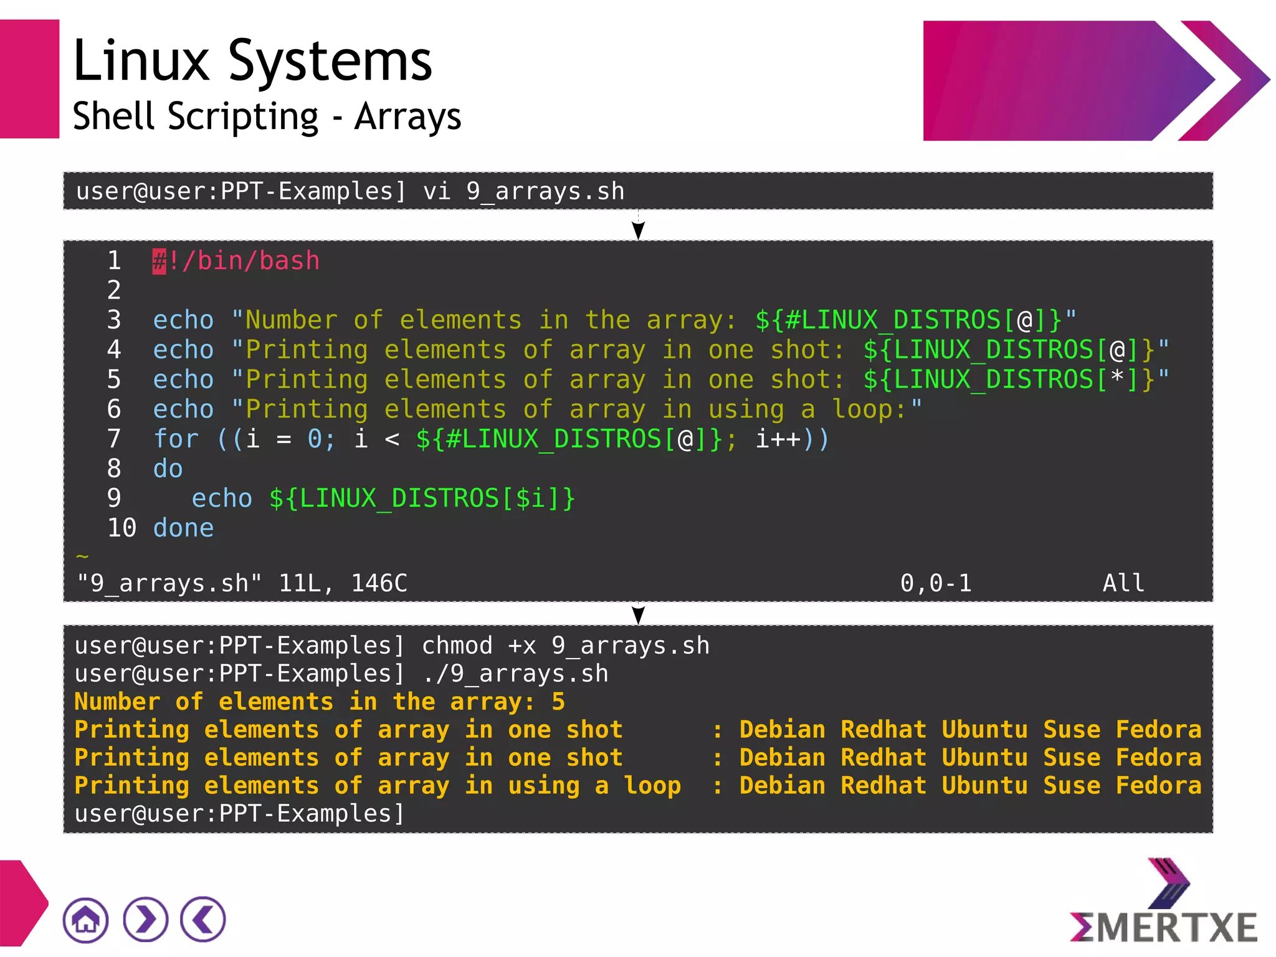Click line 3 'Number of elements' echo statement
This screenshot has height=957, width=1276.
[615, 320]
